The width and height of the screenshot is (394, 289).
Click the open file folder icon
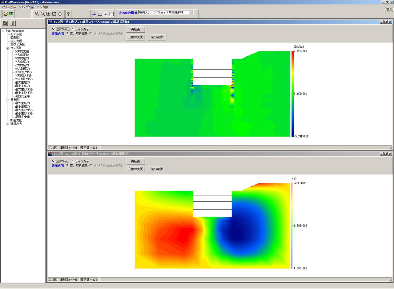click(x=6, y=14)
